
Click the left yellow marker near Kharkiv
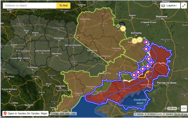click(135, 41)
